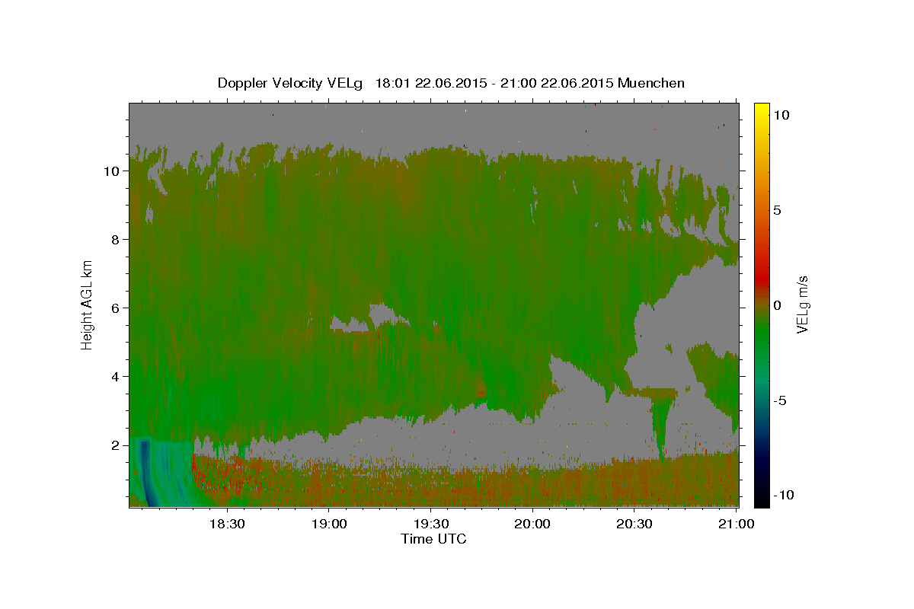This screenshot has height=609, width=914.
Task: Click the height tick label 4
Action: pyautogui.click(x=117, y=376)
